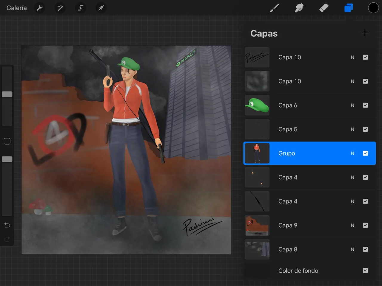382x286 pixels.
Task: Activate the Selection tool
Action: 81,8
